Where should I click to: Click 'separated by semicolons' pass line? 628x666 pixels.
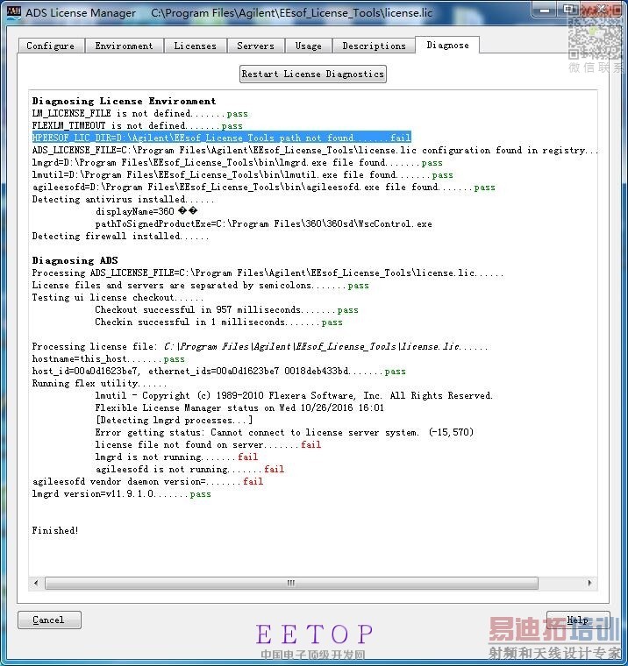tap(200, 286)
